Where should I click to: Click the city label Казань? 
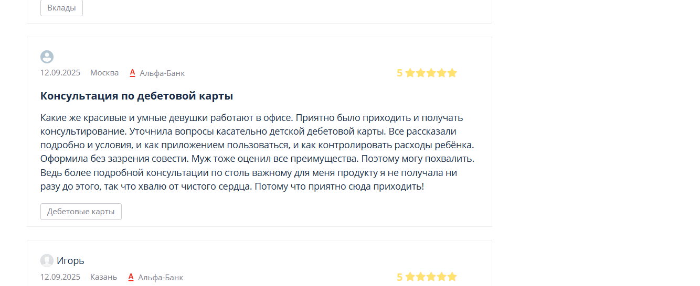point(104,277)
